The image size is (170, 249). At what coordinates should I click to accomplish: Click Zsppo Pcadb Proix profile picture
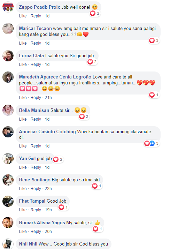(8, 7)
